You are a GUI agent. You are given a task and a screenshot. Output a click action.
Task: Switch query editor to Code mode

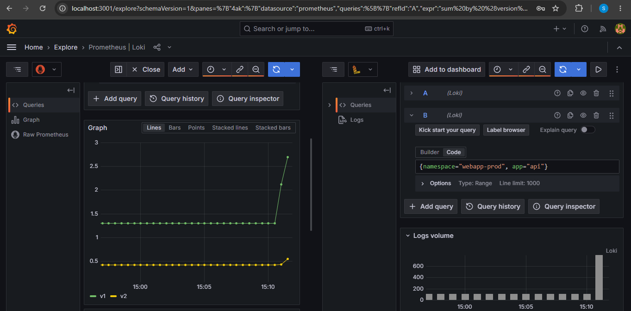(x=454, y=152)
